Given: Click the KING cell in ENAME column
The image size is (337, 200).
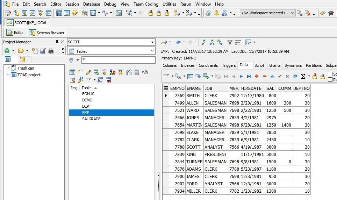Looking at the screenshot, I should point(194,155).
